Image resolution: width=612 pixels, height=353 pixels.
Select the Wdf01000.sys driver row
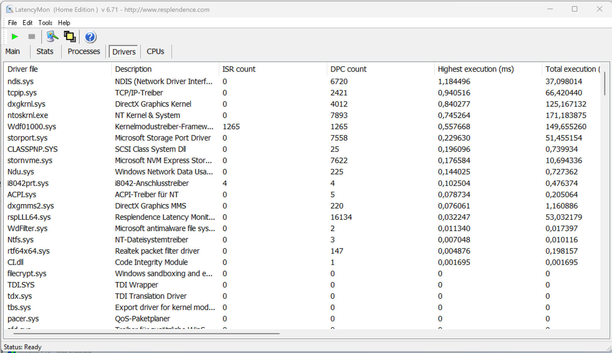coord(32,127)
